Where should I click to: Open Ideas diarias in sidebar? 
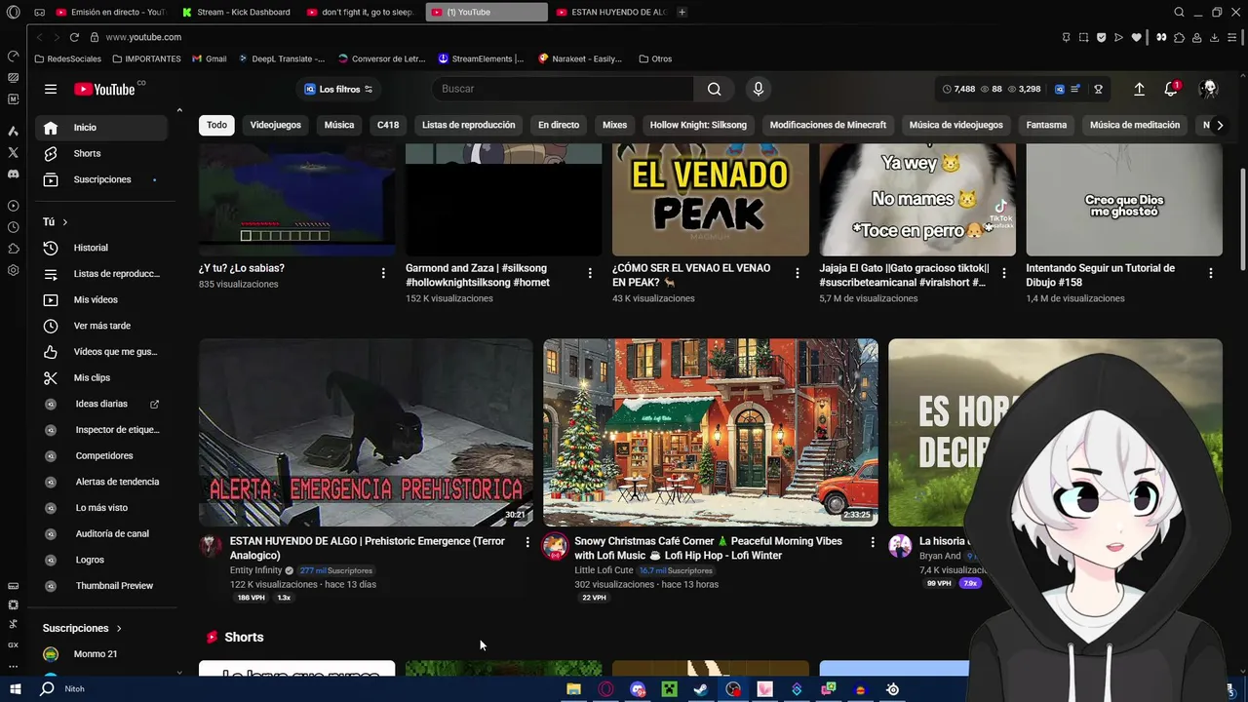101,404
